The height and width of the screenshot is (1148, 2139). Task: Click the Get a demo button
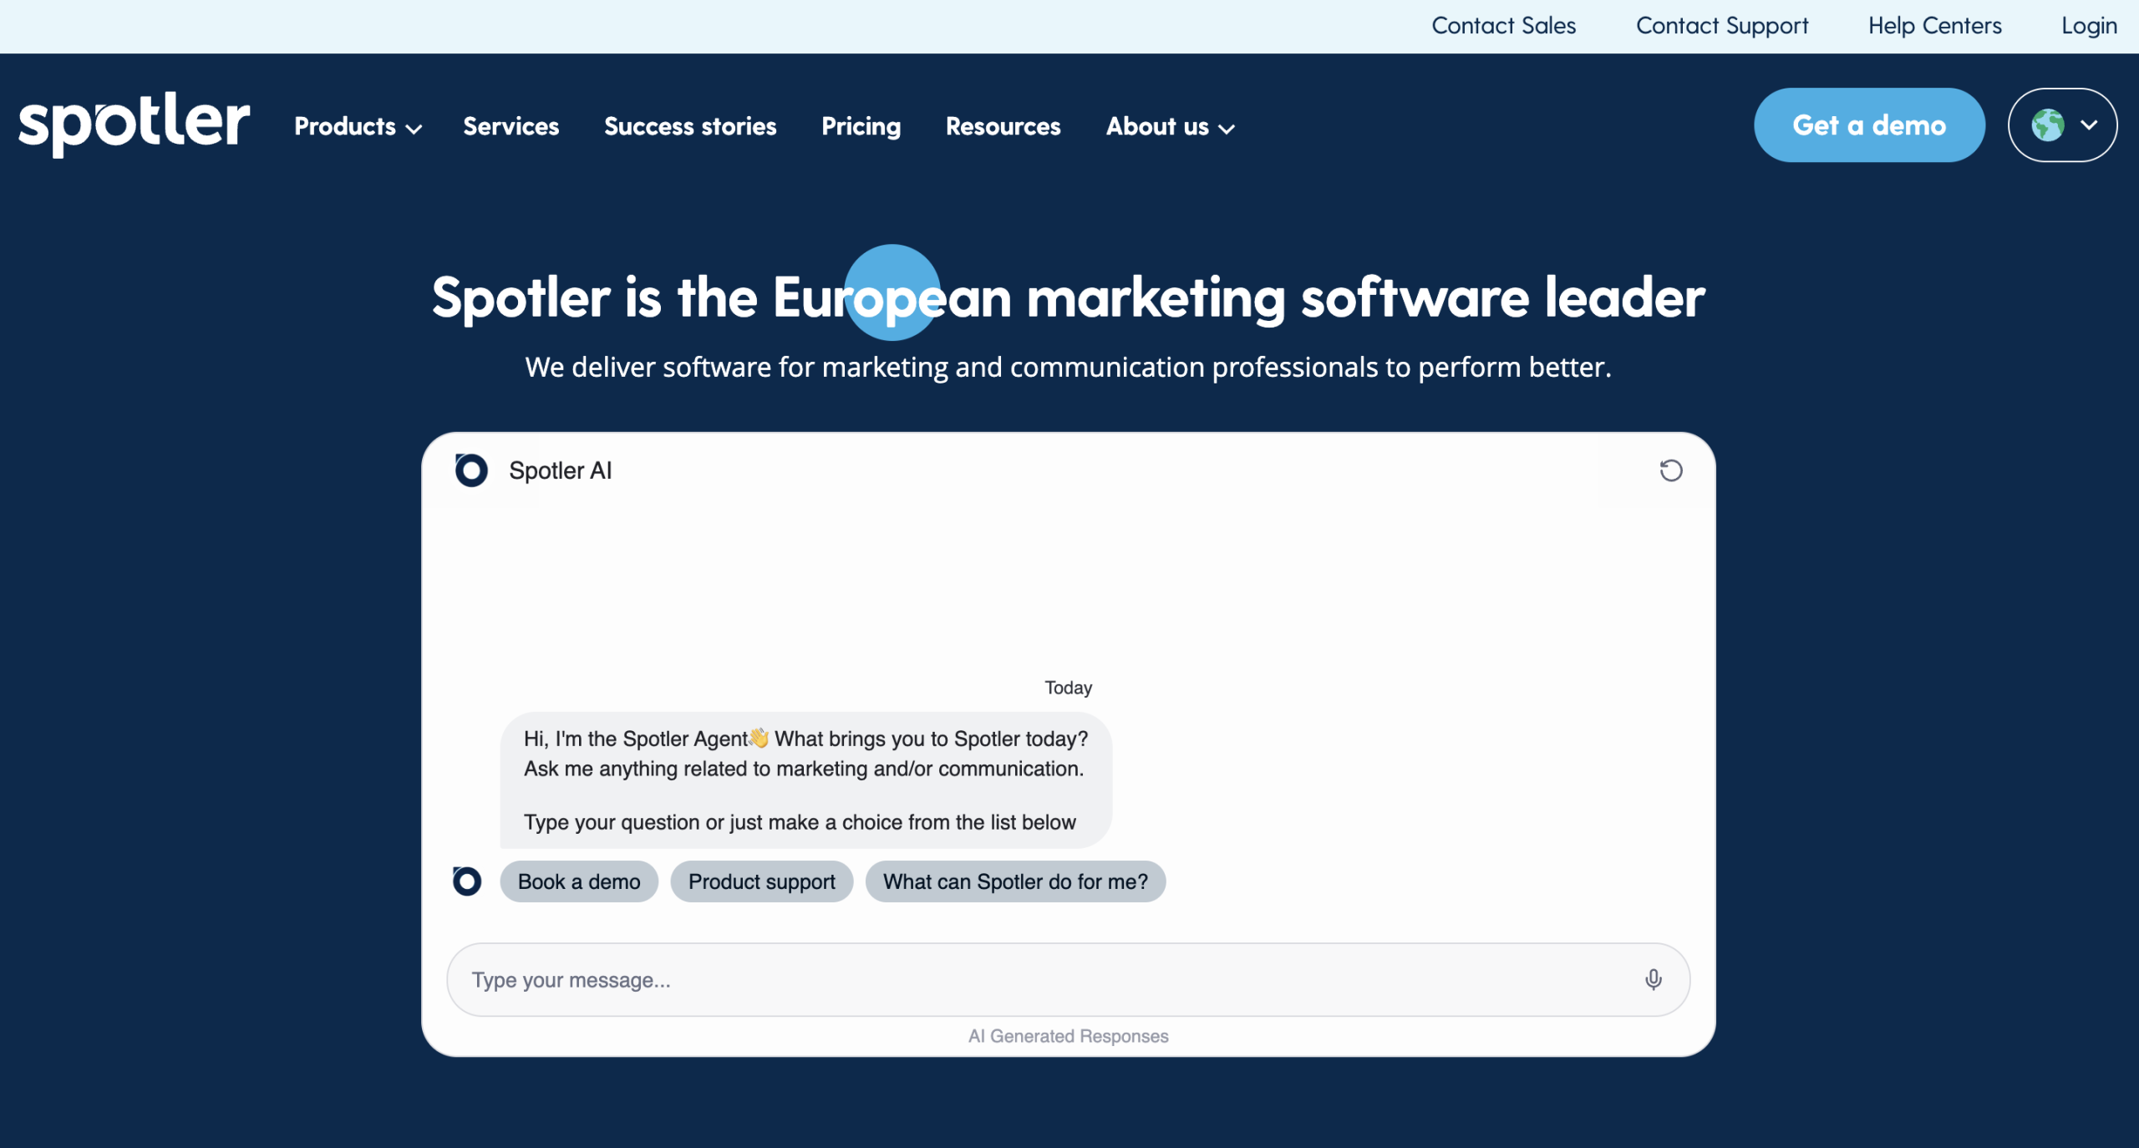pos(1869,125)
